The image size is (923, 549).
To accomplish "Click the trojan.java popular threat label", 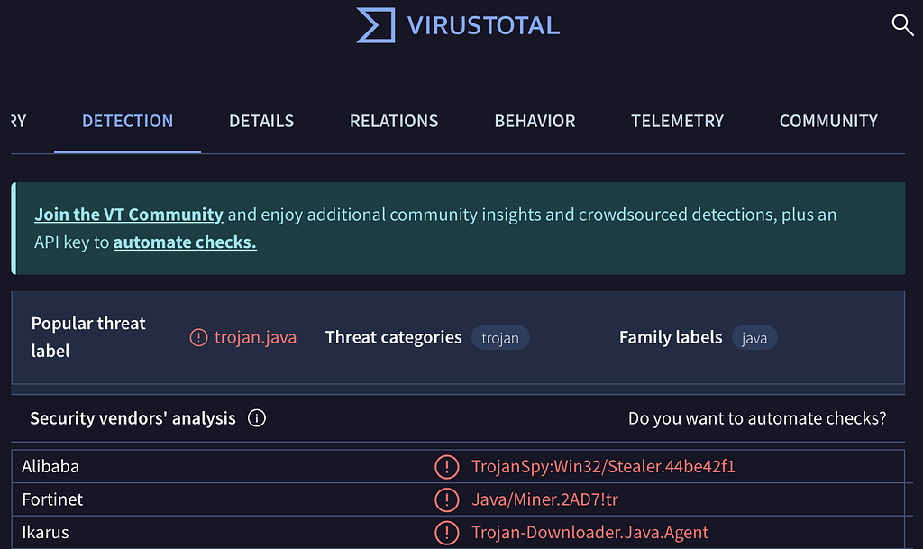I will (x=255, y=337).
